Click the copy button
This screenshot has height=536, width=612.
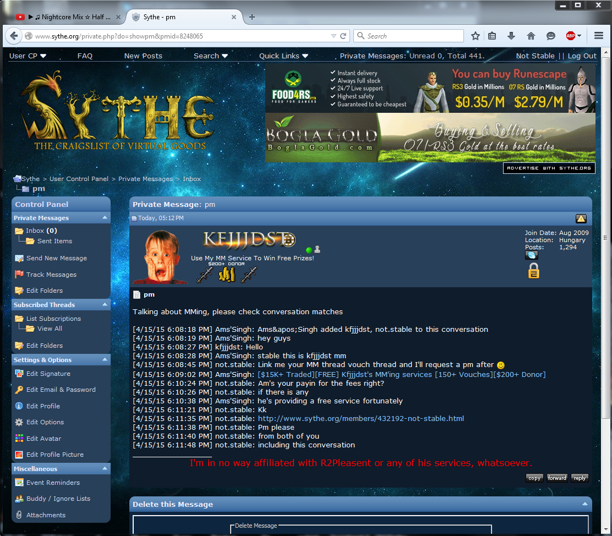(534, 478)
